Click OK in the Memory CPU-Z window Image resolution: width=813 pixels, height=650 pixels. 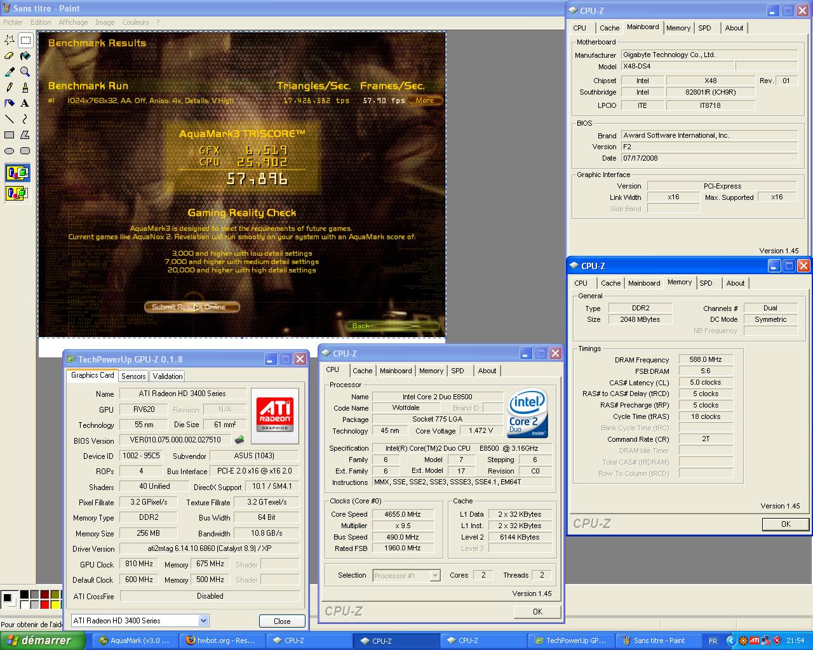point(786,524)
